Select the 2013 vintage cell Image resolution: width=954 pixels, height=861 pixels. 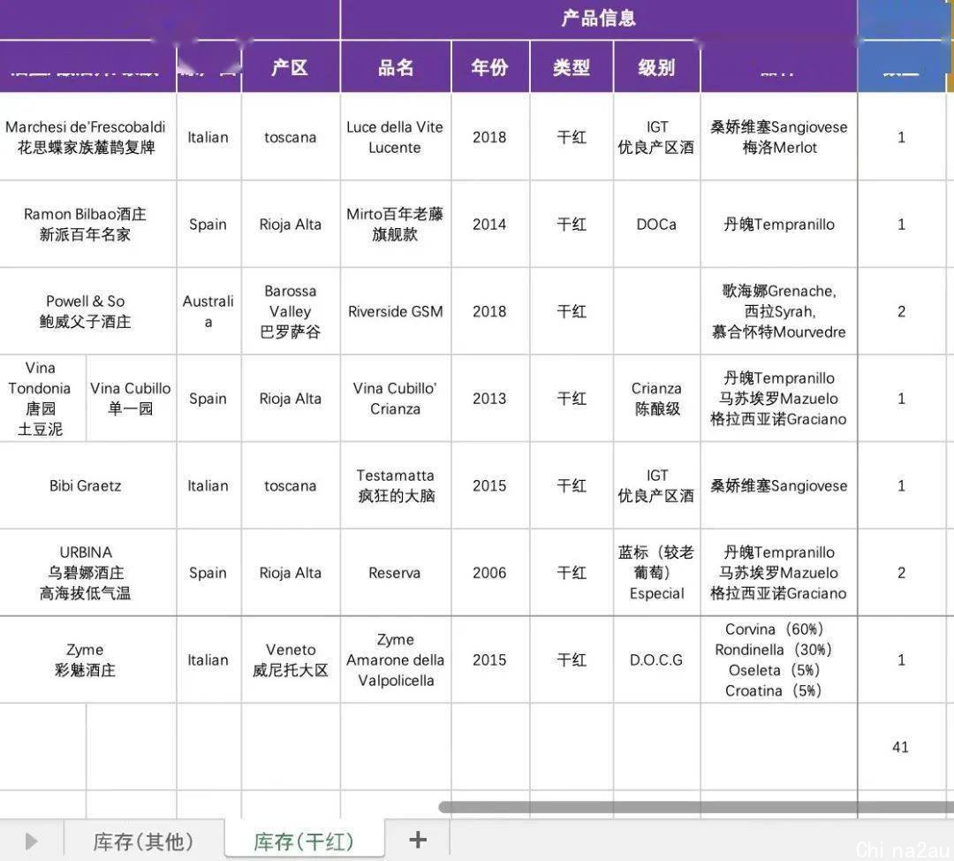coord(489,398)
